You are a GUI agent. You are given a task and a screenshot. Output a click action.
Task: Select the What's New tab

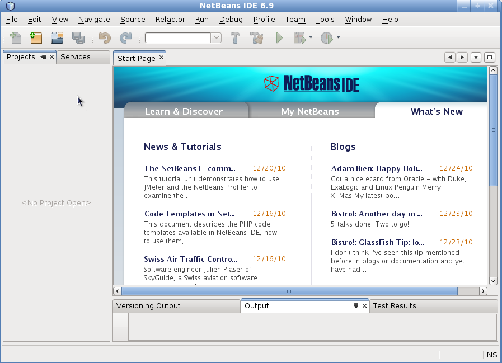[437, 111]
